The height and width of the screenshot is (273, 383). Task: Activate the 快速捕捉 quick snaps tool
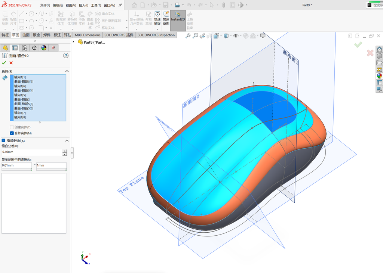157,18
